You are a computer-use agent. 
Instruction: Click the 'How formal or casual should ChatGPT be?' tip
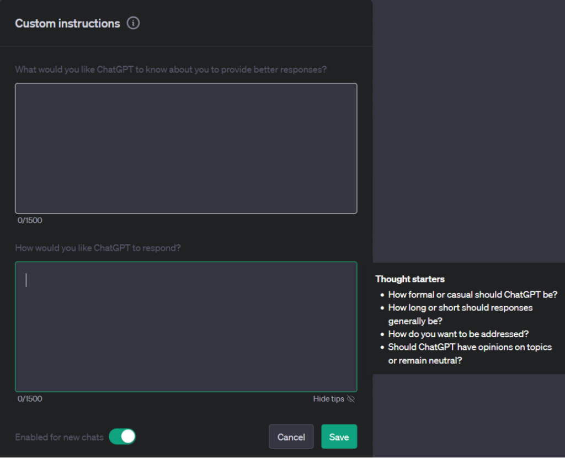473,295
